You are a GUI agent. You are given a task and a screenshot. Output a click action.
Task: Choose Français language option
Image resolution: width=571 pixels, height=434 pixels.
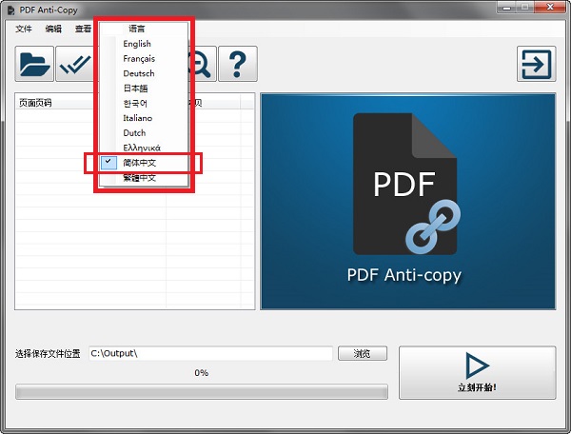(144, 59)
